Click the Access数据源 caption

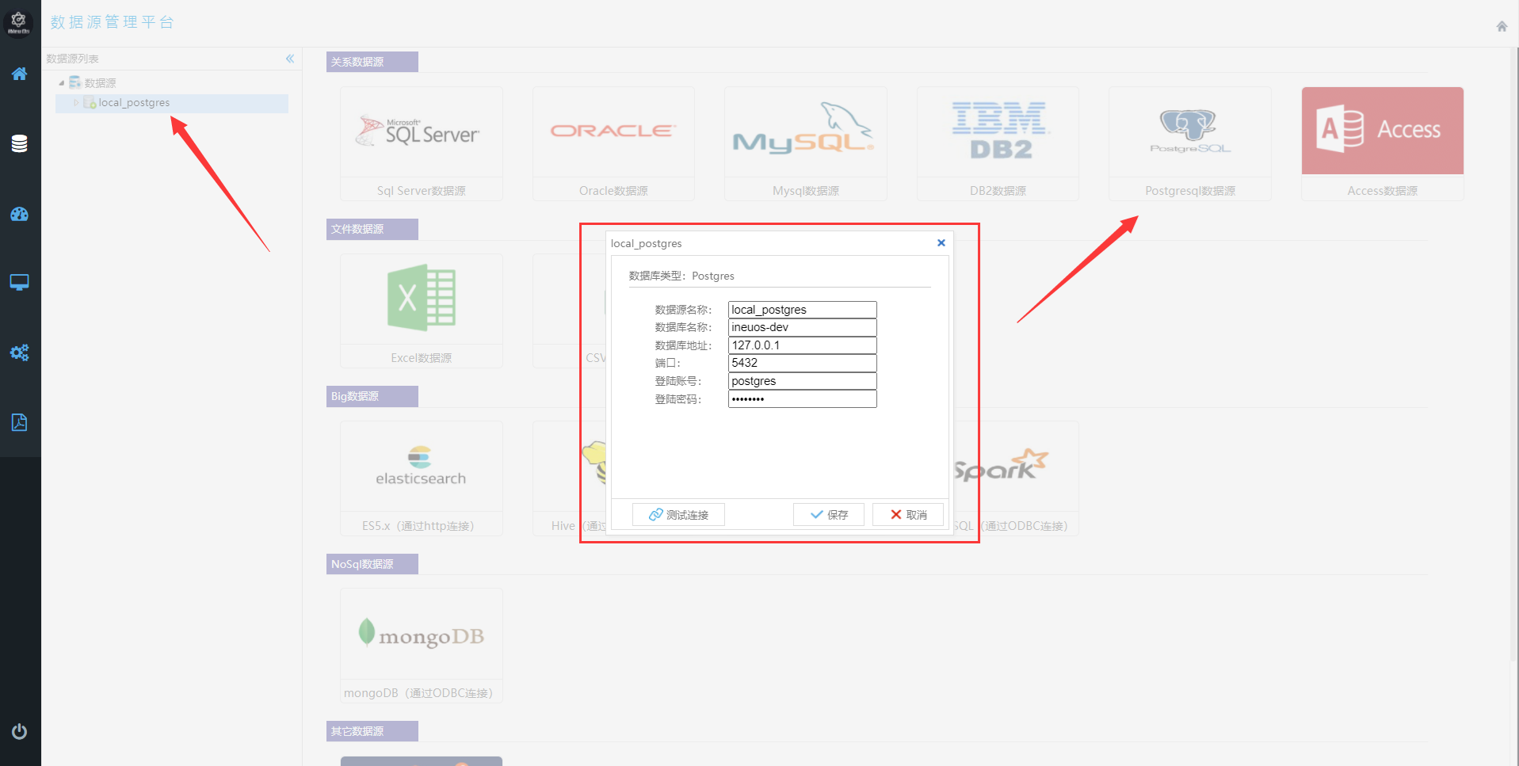click(1383, 191)
